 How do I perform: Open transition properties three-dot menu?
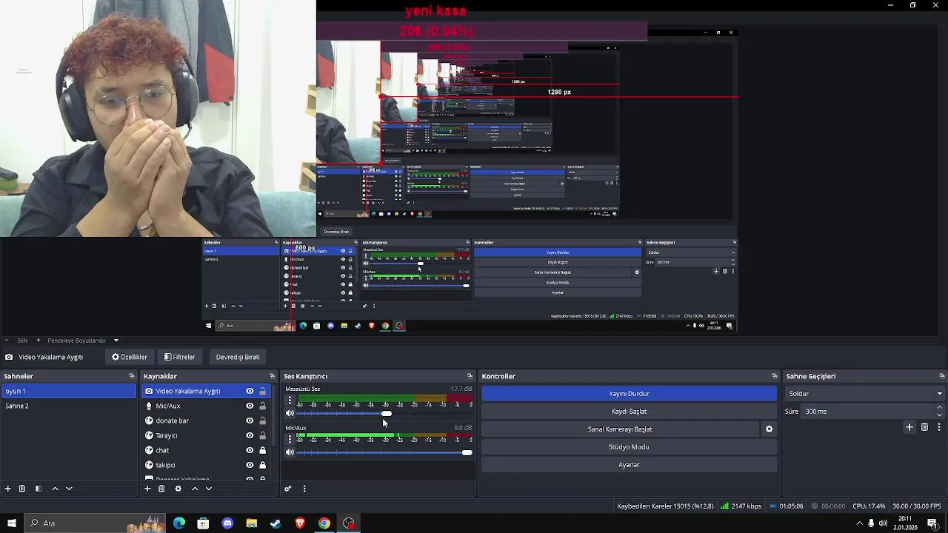point(938,427)
